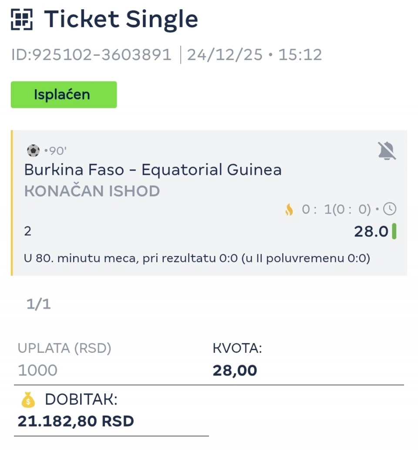Toggle the muted notification bell icon
This screenshot has width=418, height=450.
tap(387, 151)
